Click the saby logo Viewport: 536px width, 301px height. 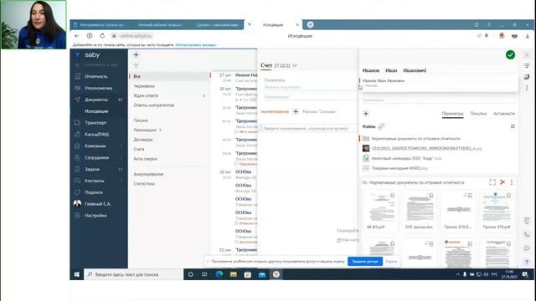click(x=92, y=54)
